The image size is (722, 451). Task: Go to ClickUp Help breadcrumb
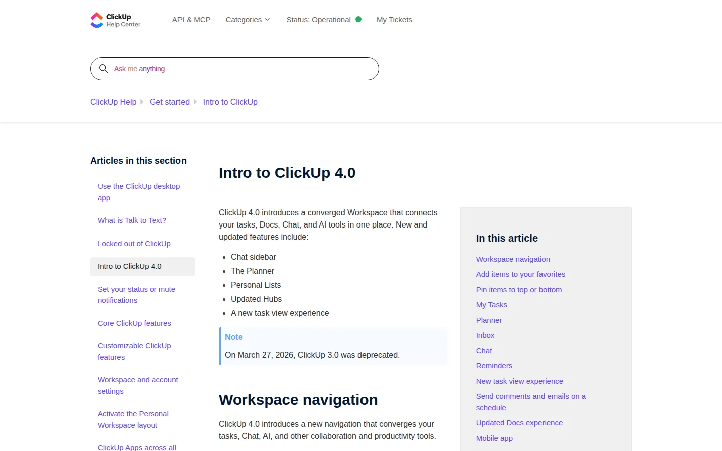pos(113,102)
